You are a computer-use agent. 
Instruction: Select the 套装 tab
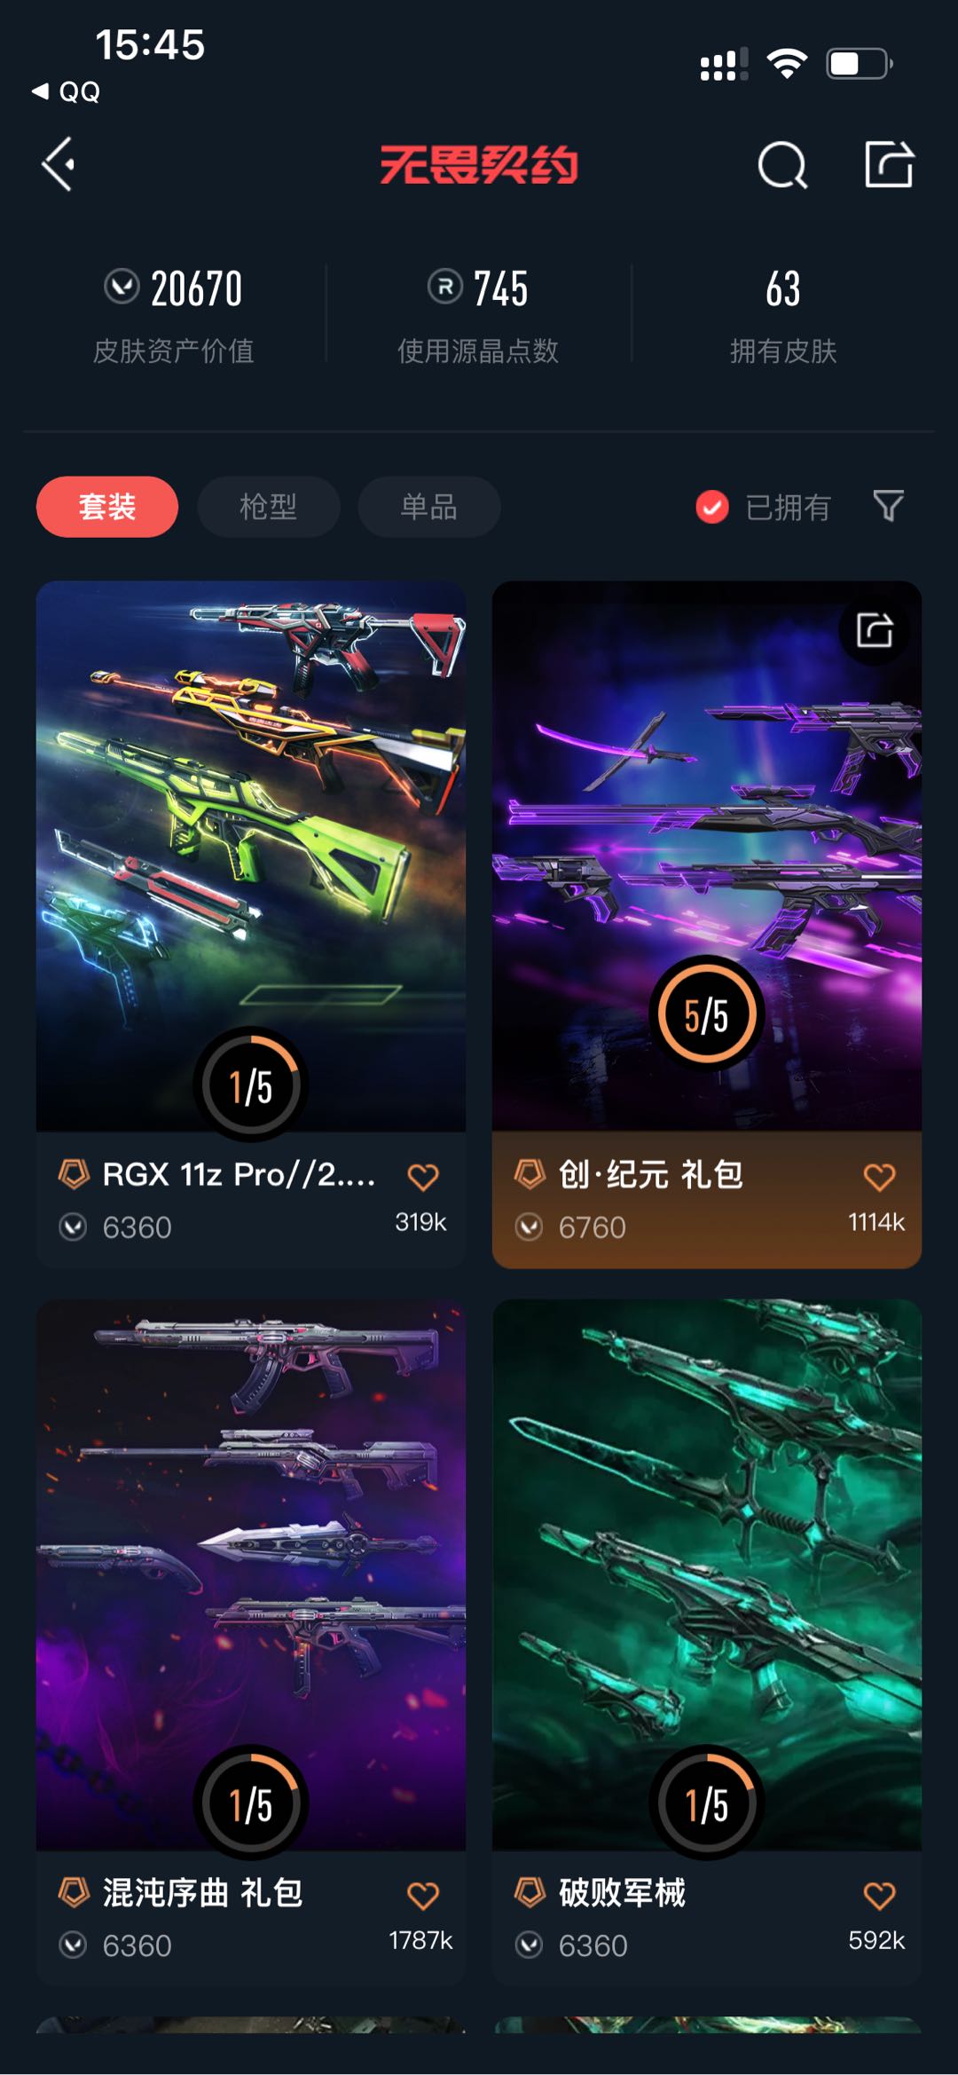coord(107,507)
